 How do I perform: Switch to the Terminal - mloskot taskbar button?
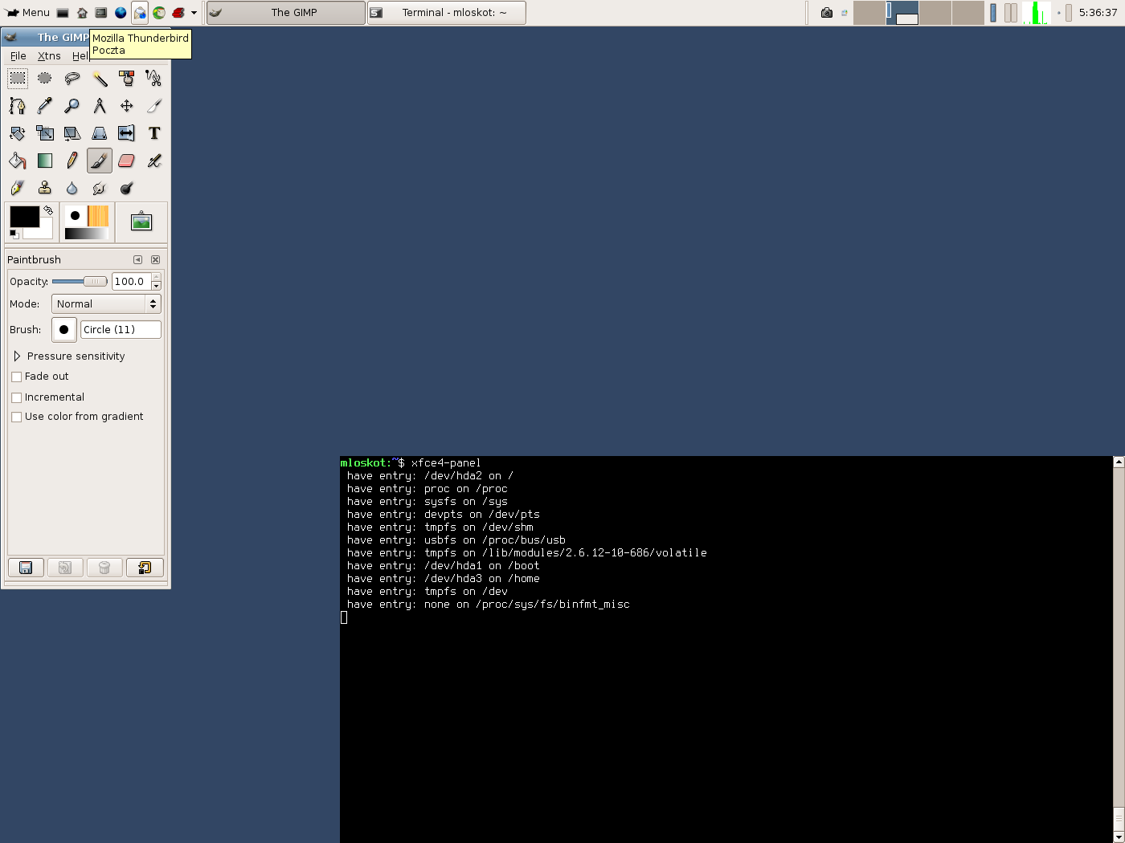tap(447, 13)
